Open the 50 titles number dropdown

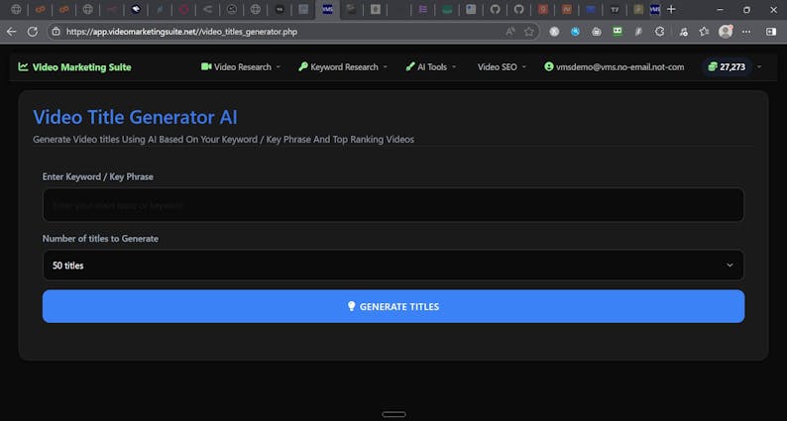coord(393,265)
